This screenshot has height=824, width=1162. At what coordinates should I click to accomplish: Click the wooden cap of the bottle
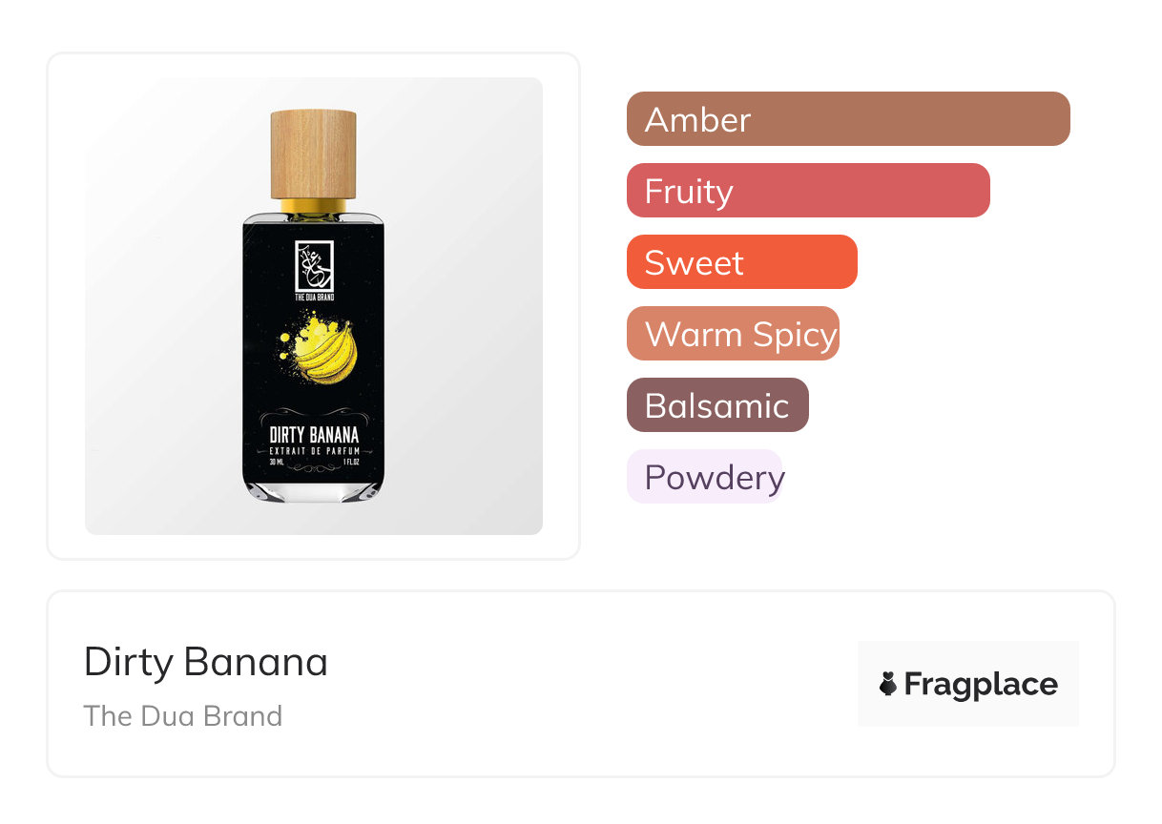[313, 153]
